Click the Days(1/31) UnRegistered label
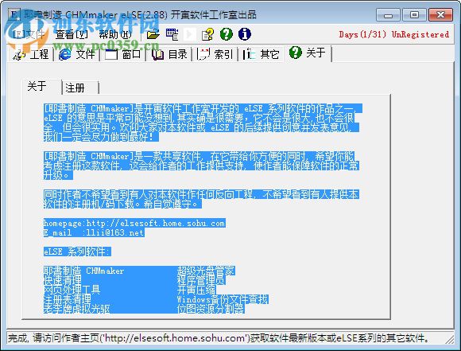 394,34
